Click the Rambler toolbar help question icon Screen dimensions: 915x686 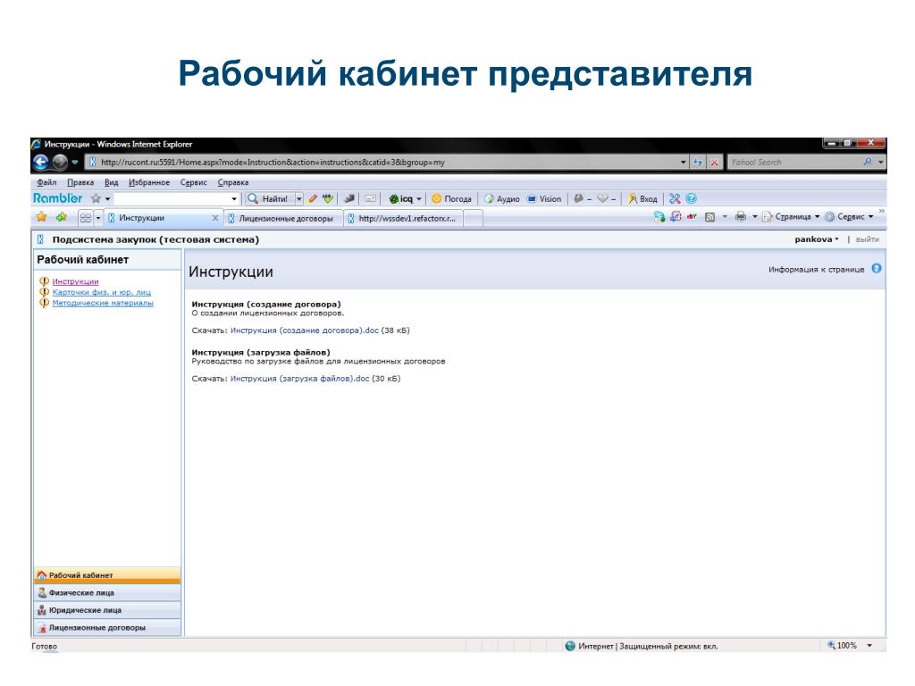[x=691, y=199]
